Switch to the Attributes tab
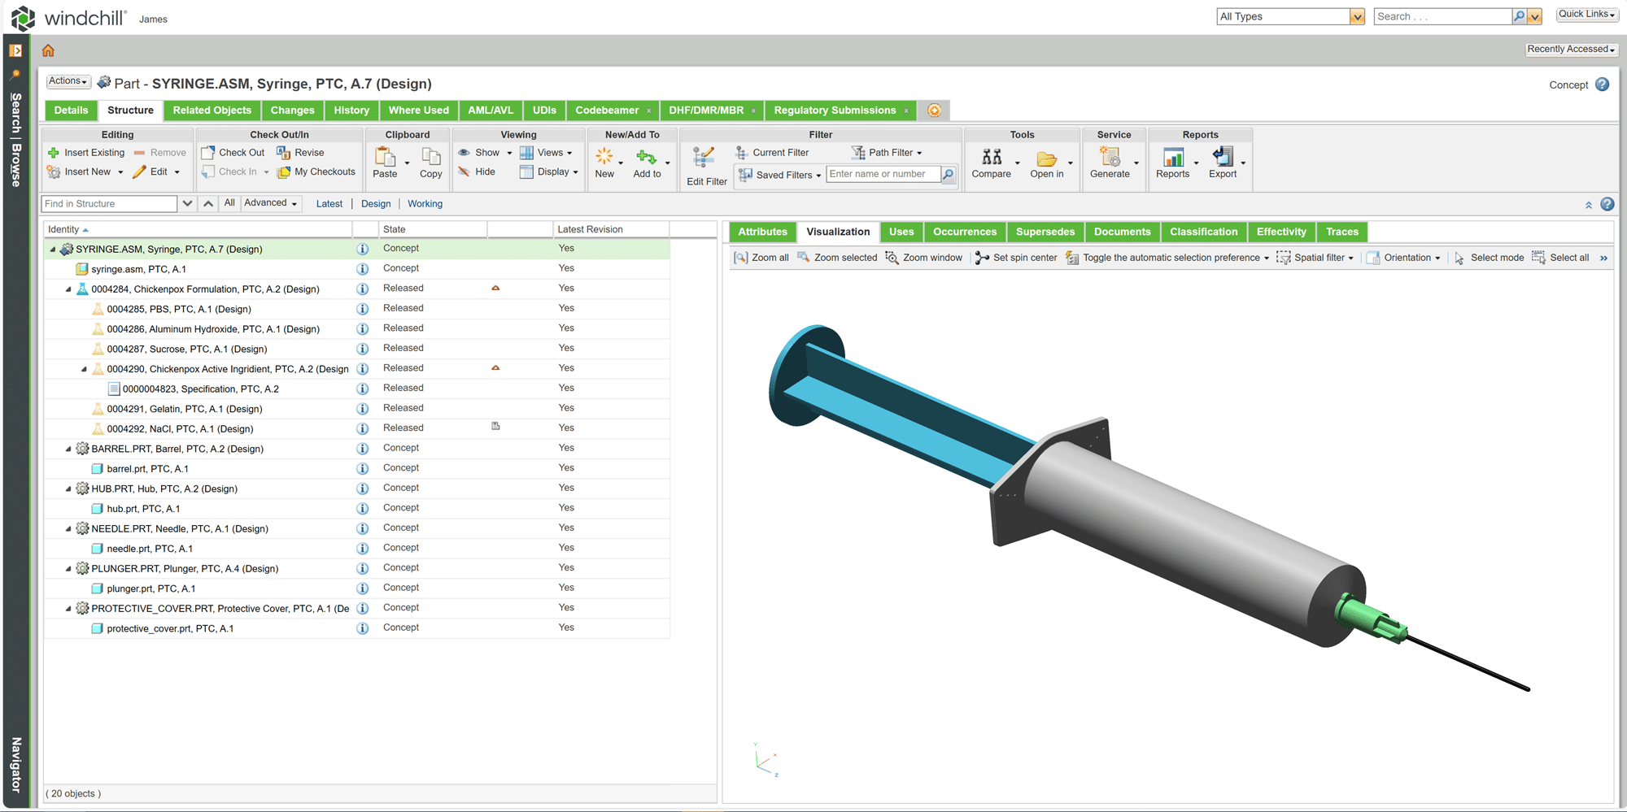1627x812 pixels. tap(762, 232)
